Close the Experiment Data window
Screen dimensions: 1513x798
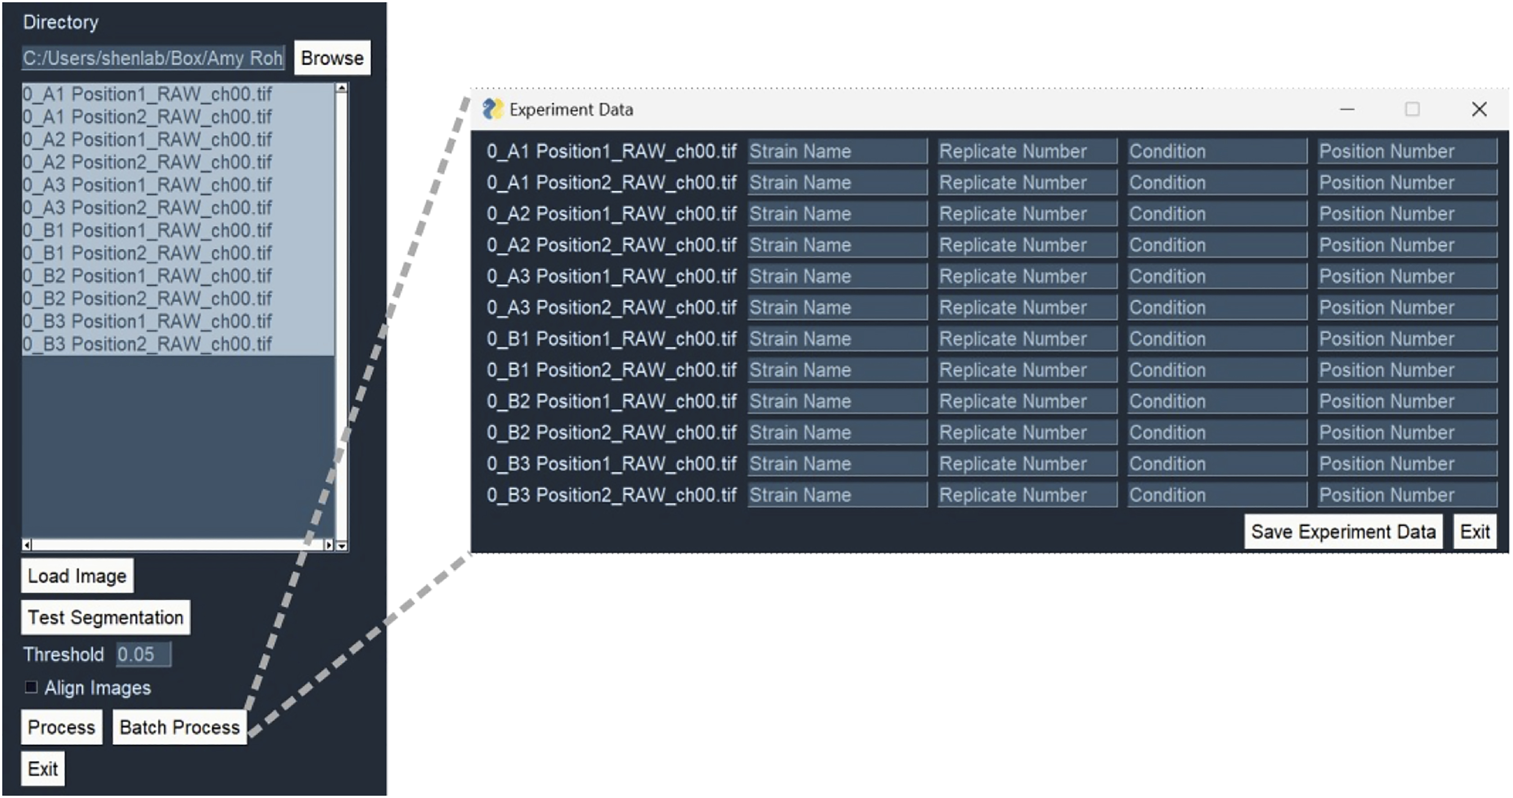click(x=1479, y=109)
